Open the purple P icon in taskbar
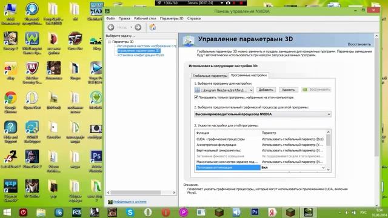The image size is (388, 218). [x=184, y=213]
